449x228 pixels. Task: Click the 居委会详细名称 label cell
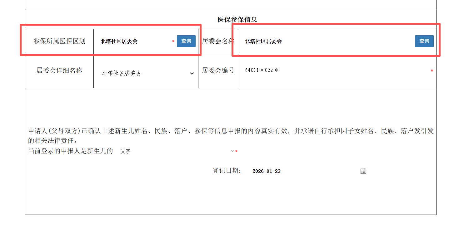click(59, 70)
